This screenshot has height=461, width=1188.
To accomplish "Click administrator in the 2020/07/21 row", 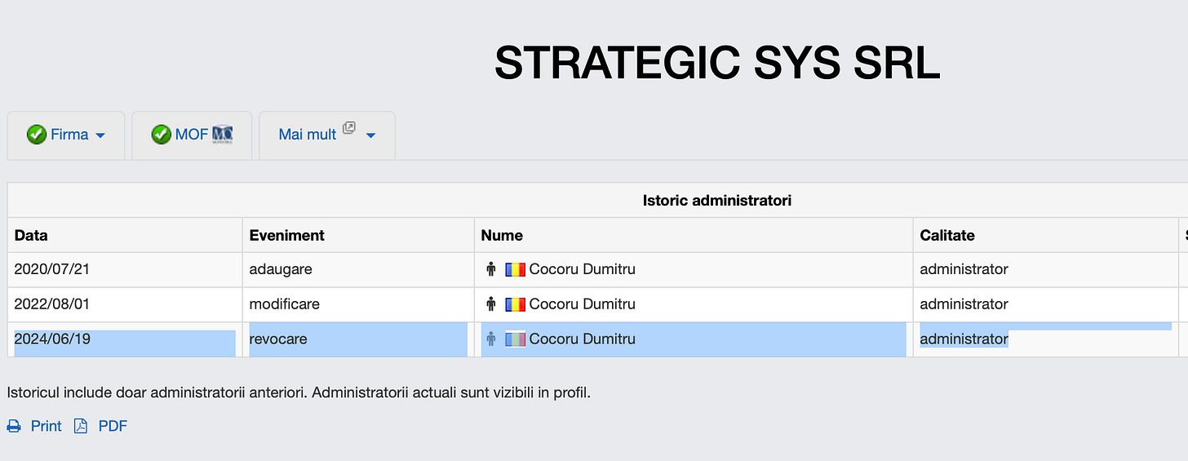I will click(964, 269).
